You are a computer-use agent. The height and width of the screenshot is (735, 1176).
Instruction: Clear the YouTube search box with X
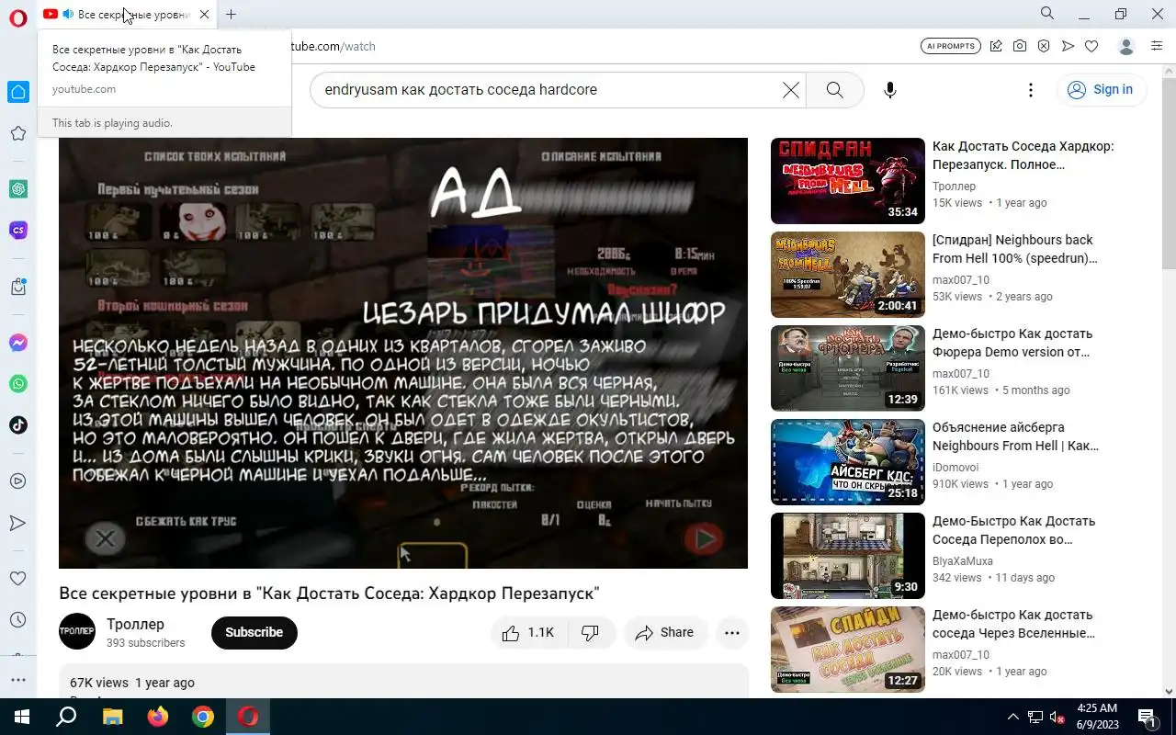[x=790, y=90]
